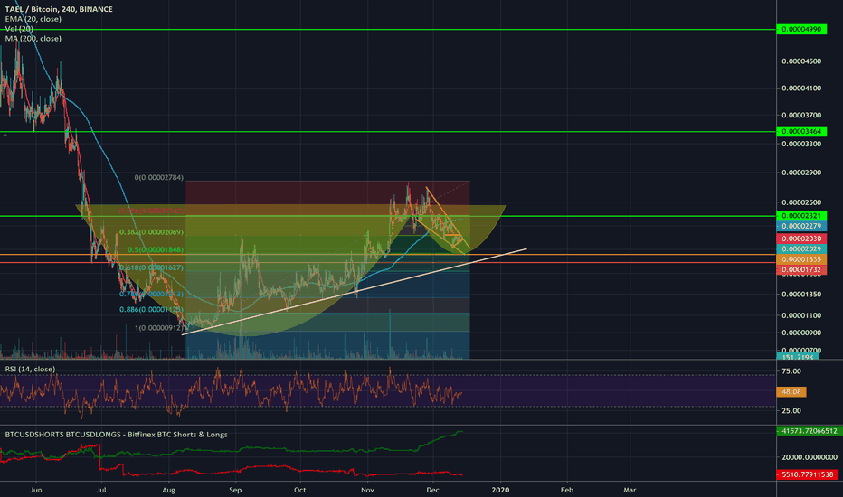Click the 0.00002500 price axis value
Image resolution: width=843 pixels, height=497 pixels.
tap(801, 202)
